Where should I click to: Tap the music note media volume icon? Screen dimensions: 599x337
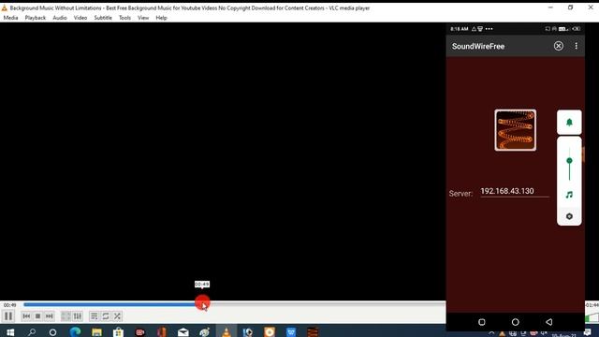pos(569,195)
